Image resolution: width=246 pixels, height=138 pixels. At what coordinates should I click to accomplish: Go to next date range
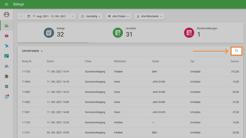point(72,16)
